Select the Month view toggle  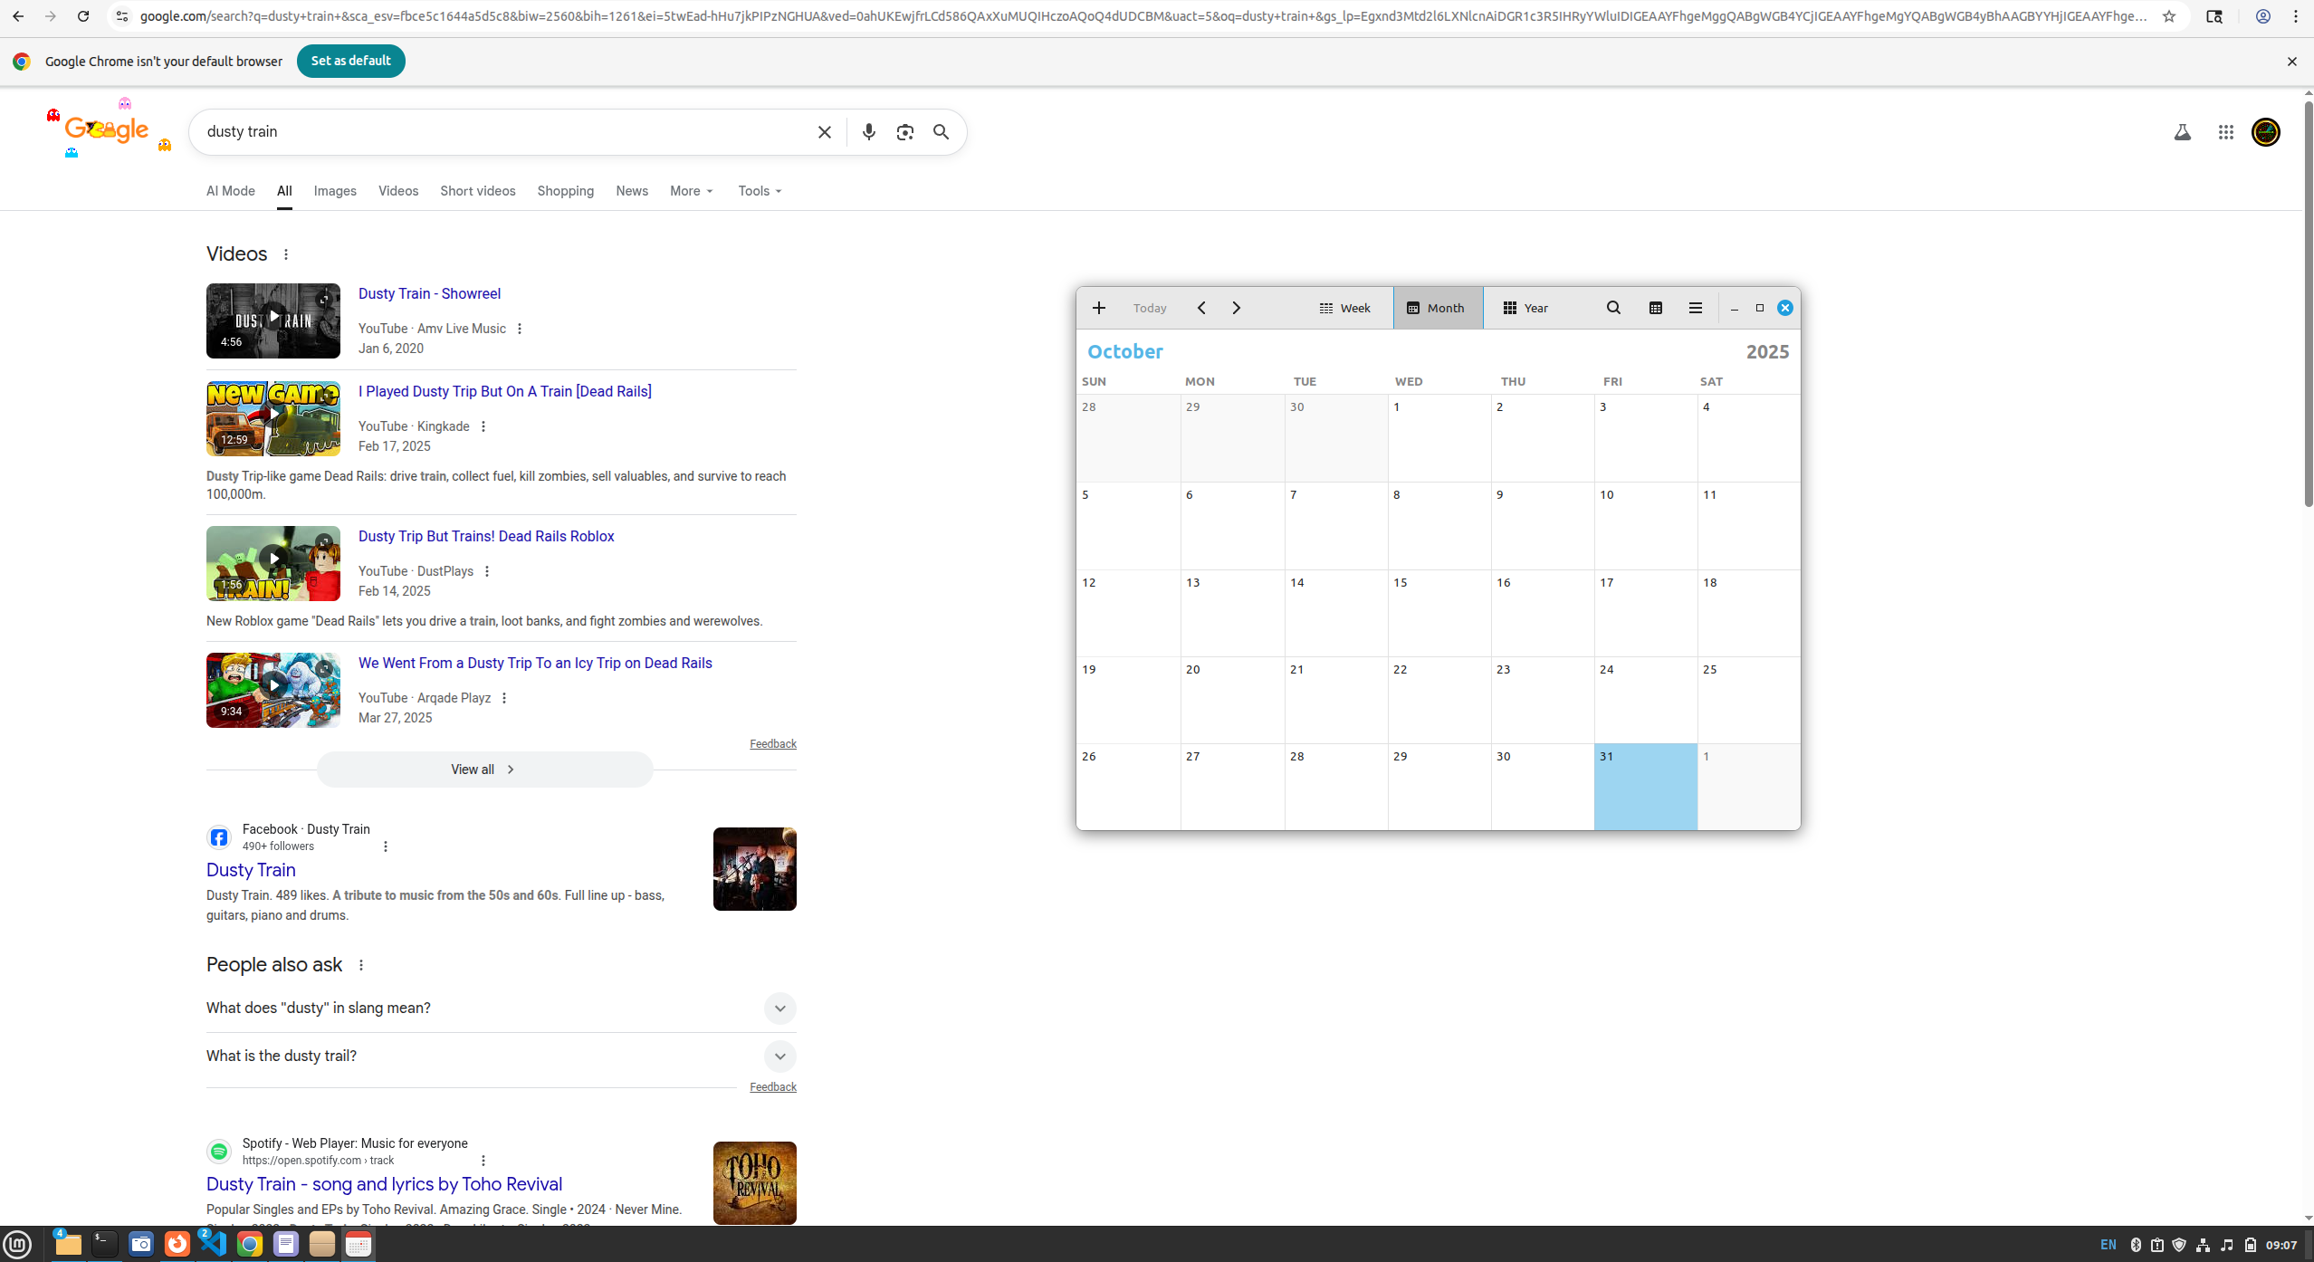point(1437,308)
